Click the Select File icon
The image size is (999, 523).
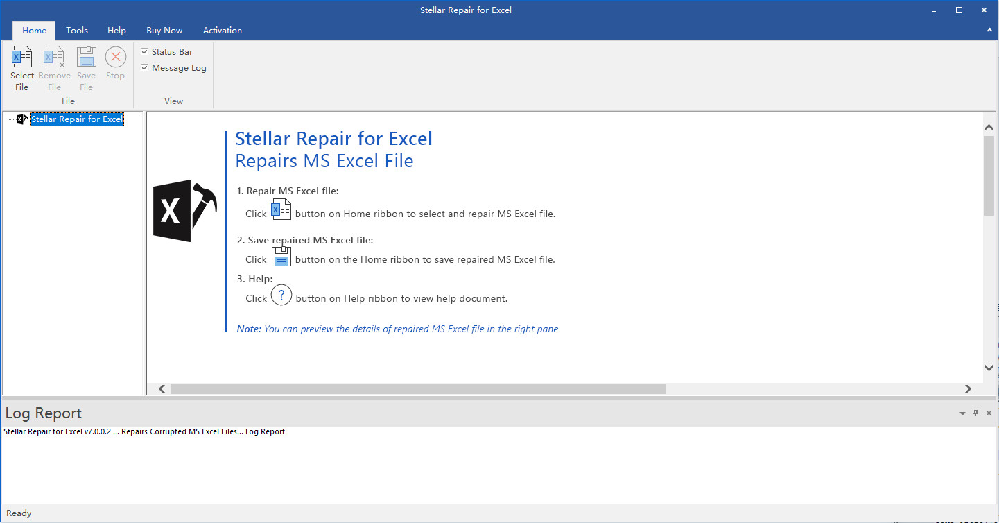pyautogui.click(x=21, y=57)
